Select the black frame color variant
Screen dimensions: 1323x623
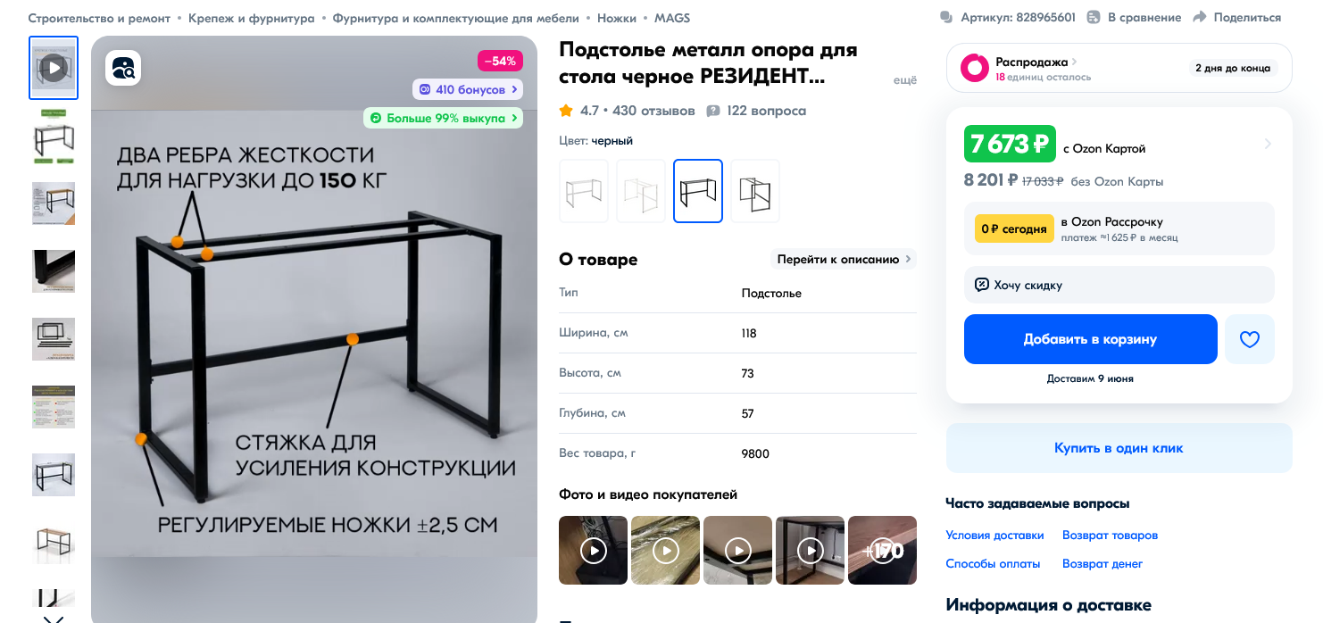point(698,191)
